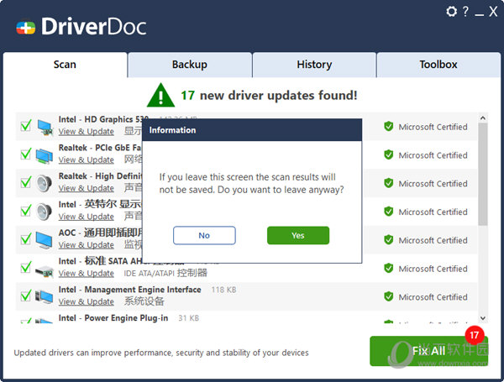504x382 pixels.
Task: Click the Intel display audio speaker icon
Action: coord(44,212)
